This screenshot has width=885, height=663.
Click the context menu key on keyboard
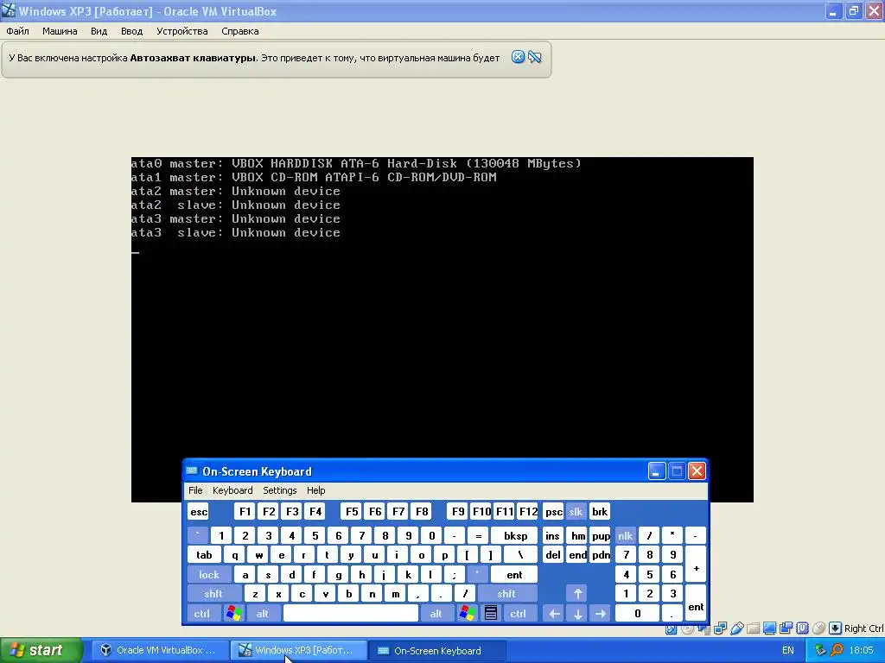click(491, 614)
